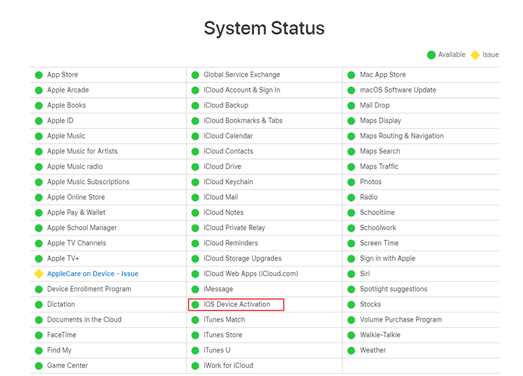This screenshot has width=523, height=376.
Task: Select the Maps Display entry
Action: click(x=380, y=120)
